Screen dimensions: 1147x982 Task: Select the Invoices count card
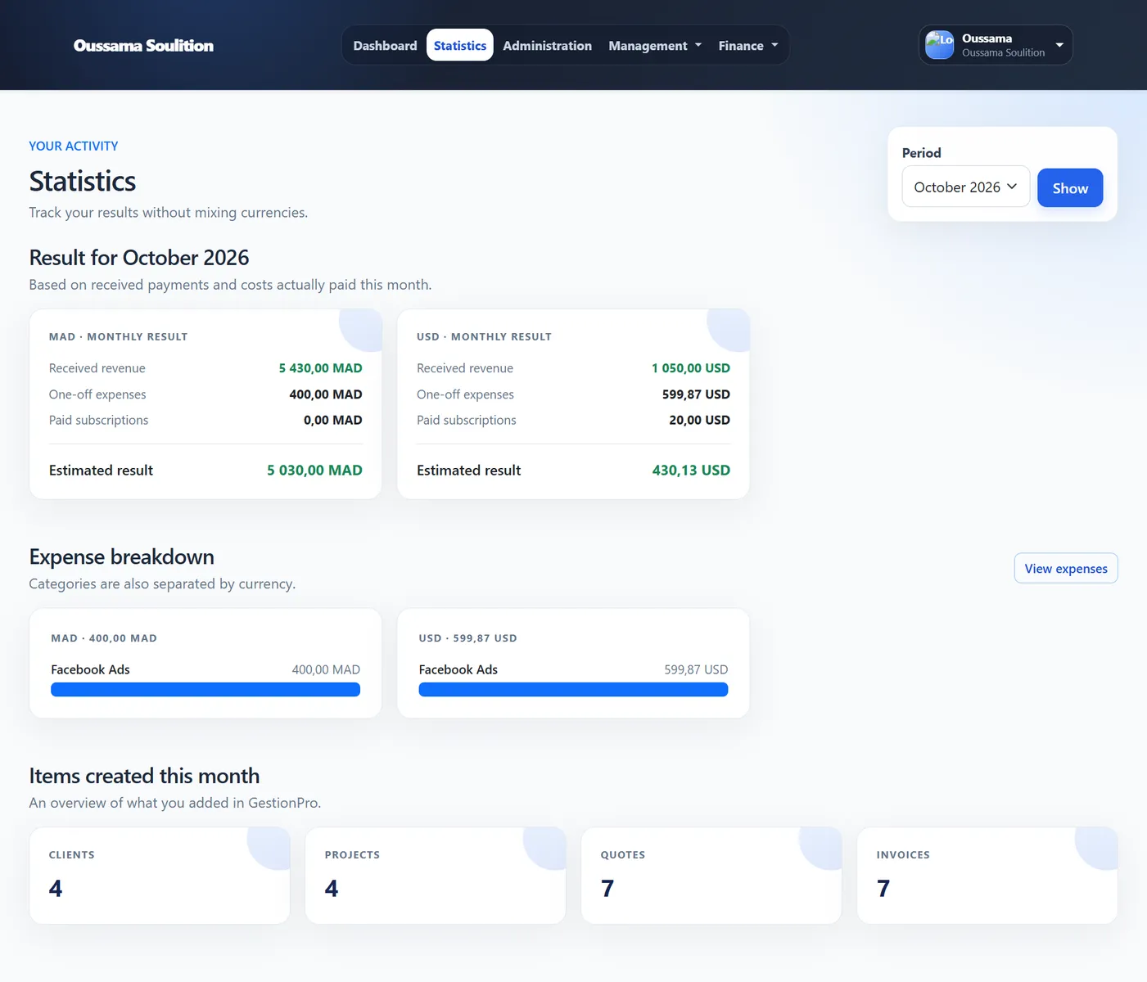(987, 876)
